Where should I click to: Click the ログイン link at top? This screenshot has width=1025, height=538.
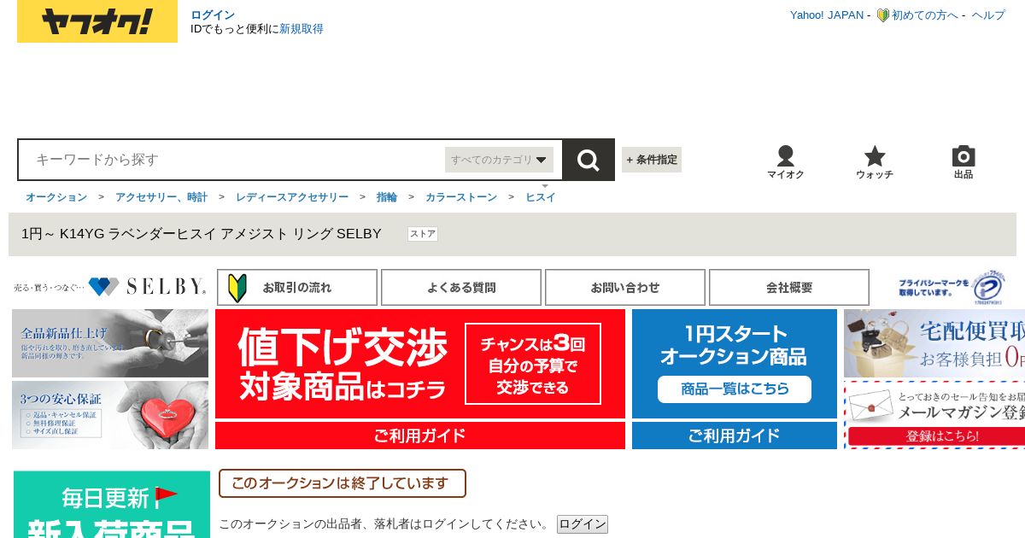213,15
